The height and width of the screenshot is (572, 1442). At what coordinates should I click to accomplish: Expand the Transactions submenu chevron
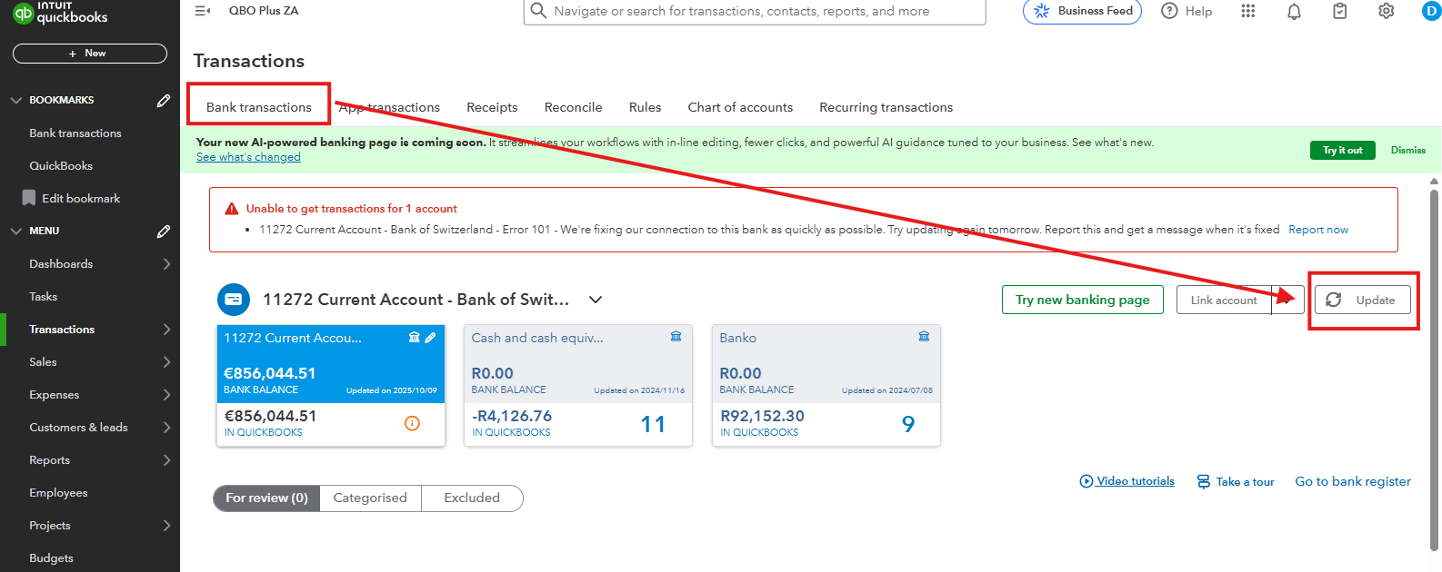[166, 329]
